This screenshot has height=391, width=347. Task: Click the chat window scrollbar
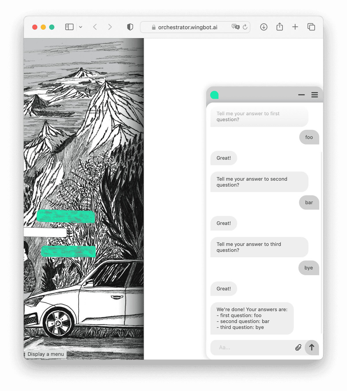pyautogui.click(x=322, y=243)
